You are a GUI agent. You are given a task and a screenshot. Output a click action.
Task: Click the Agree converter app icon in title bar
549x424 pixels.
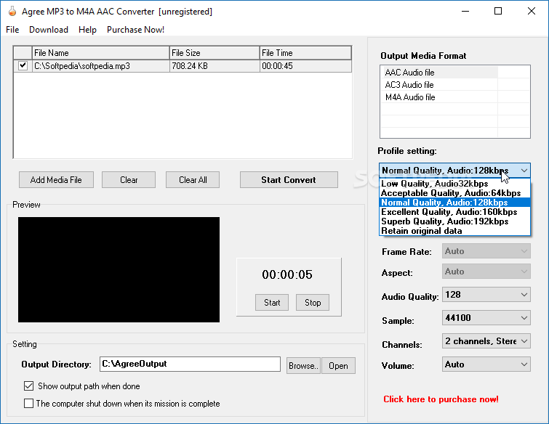[x=12, y=11]
